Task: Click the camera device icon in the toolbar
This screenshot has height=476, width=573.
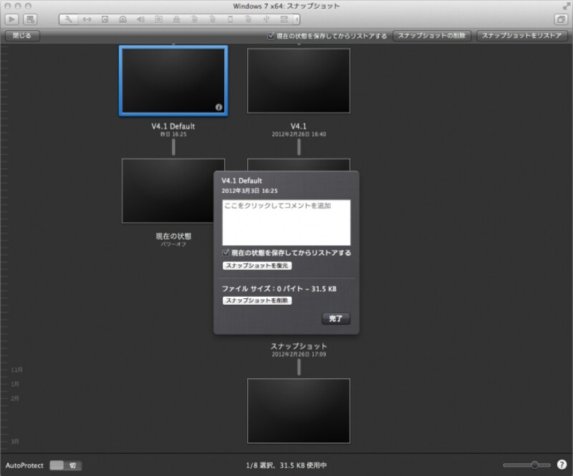Action: 158,19
